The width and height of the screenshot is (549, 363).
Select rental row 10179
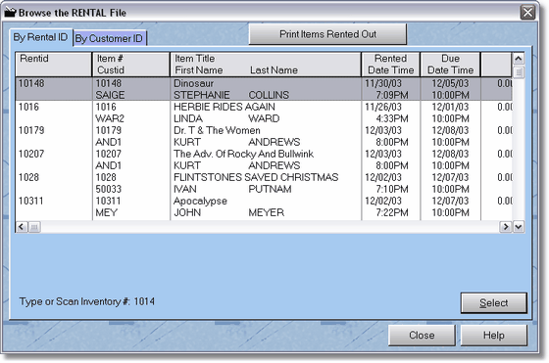click(x=264, y=136)
